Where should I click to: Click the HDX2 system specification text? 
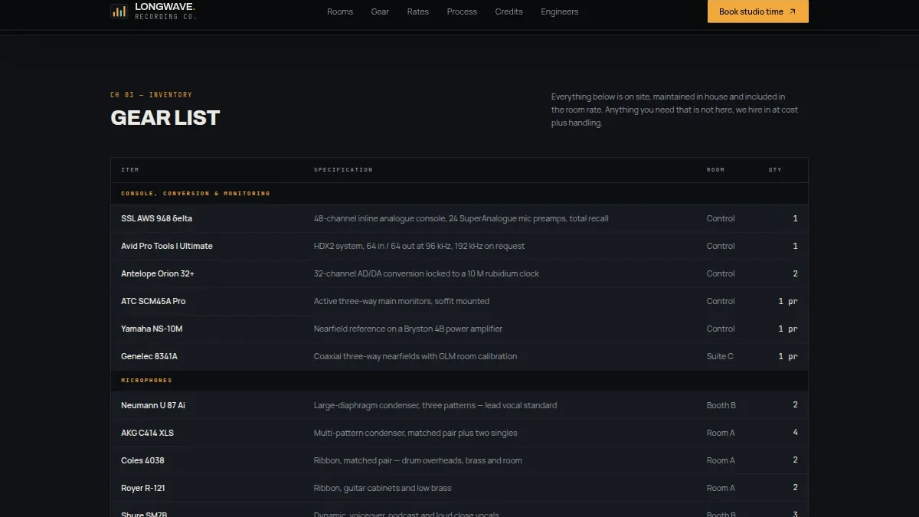coord(420,246)
